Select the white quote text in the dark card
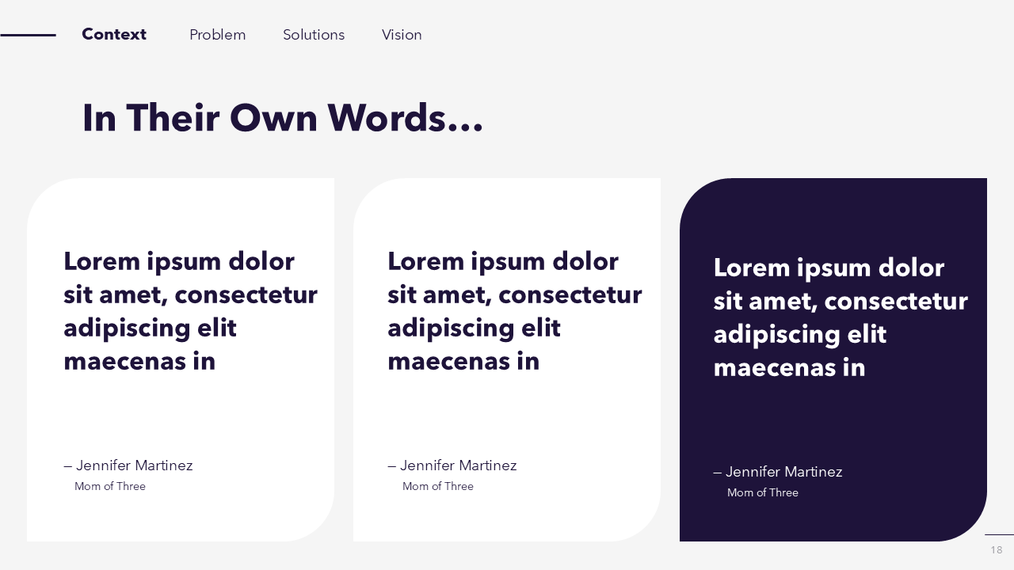 (840, 317)
